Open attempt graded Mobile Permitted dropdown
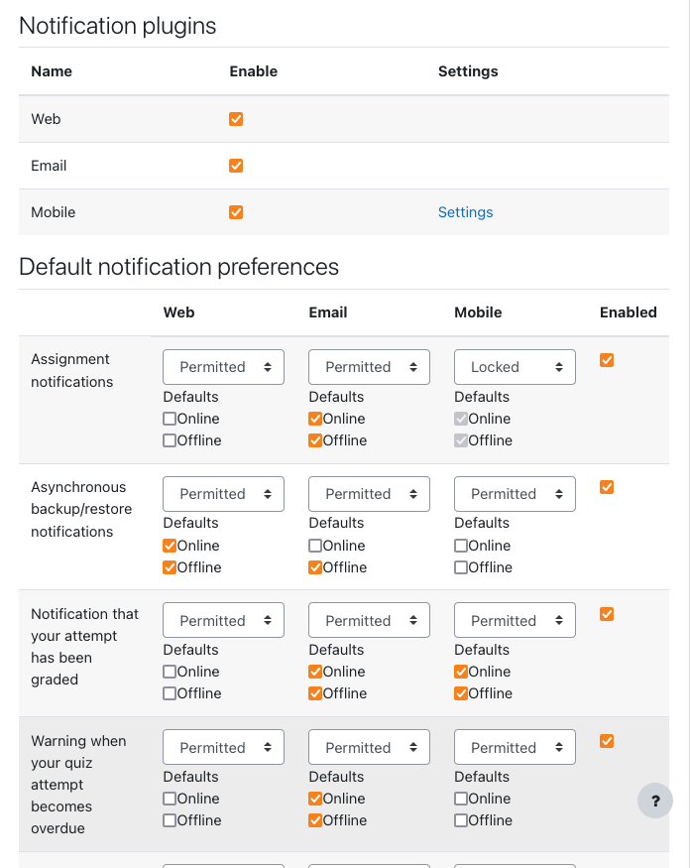The width and height of the screenshot is (691, 868). pos(515,620)
